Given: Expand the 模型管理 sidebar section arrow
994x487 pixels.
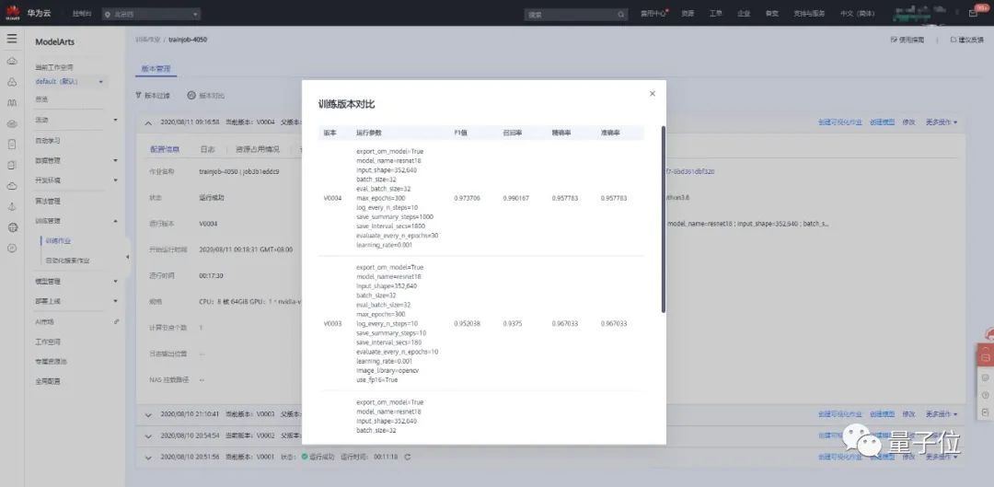Looking at the screenshot, I should [115, 281].
